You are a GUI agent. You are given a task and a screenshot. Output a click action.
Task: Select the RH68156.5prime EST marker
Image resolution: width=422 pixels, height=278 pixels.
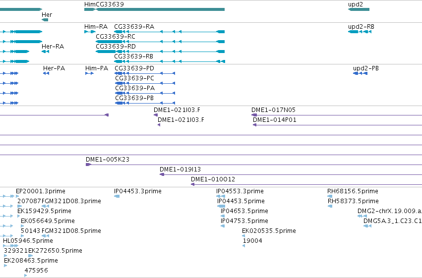(330, 196)
